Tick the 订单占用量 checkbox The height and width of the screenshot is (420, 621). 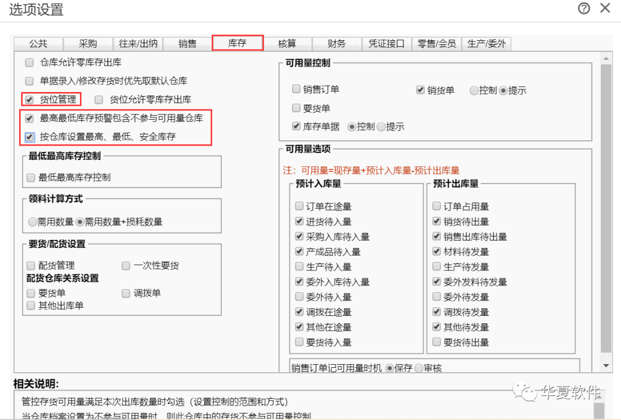(436, 207)
